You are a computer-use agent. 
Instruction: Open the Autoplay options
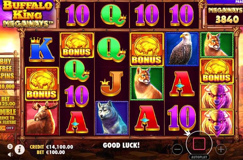coord(199,157)
